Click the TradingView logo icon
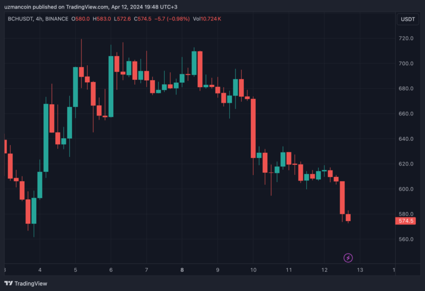The width and height of the screenshot is (425, 291). click(x=8, y=284)
